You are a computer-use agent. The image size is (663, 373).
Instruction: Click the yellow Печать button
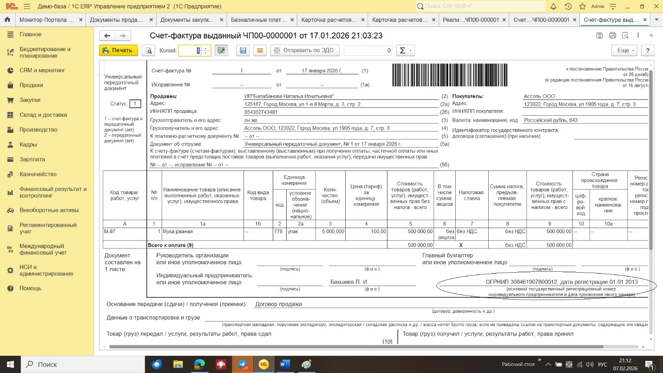[118, 51]
